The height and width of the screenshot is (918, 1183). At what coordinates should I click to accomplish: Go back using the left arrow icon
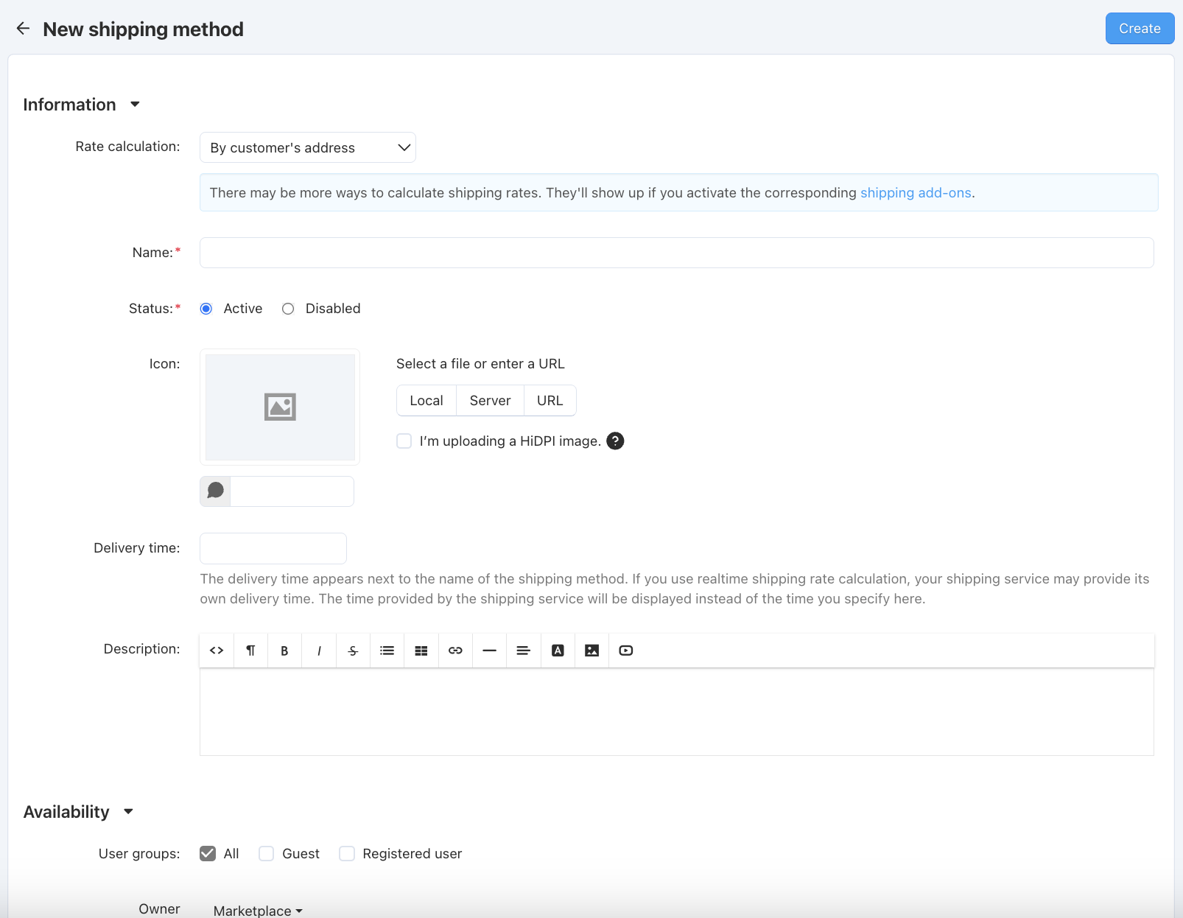pos(23,29)
